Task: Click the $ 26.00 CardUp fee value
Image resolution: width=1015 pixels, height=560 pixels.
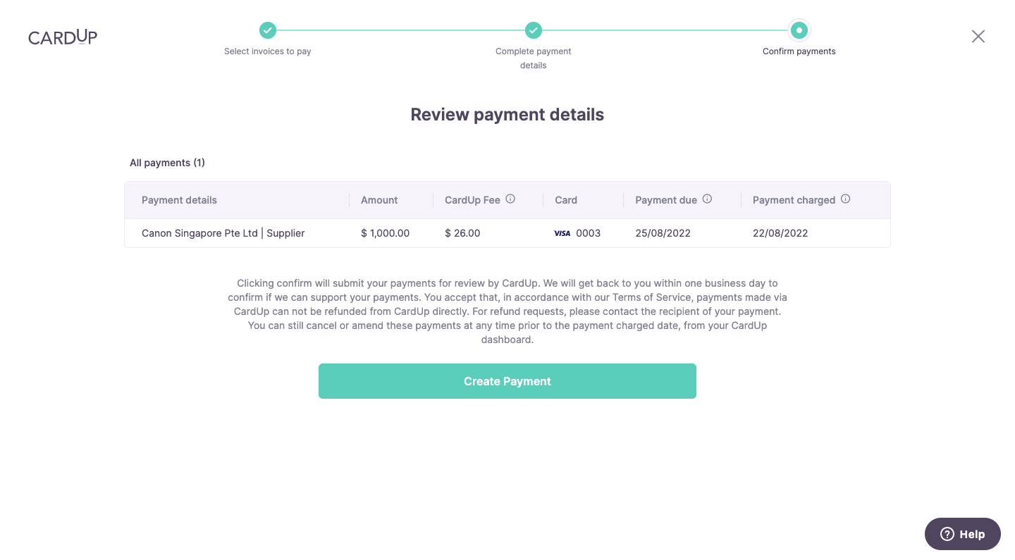Action: click(x=462, y=233)
